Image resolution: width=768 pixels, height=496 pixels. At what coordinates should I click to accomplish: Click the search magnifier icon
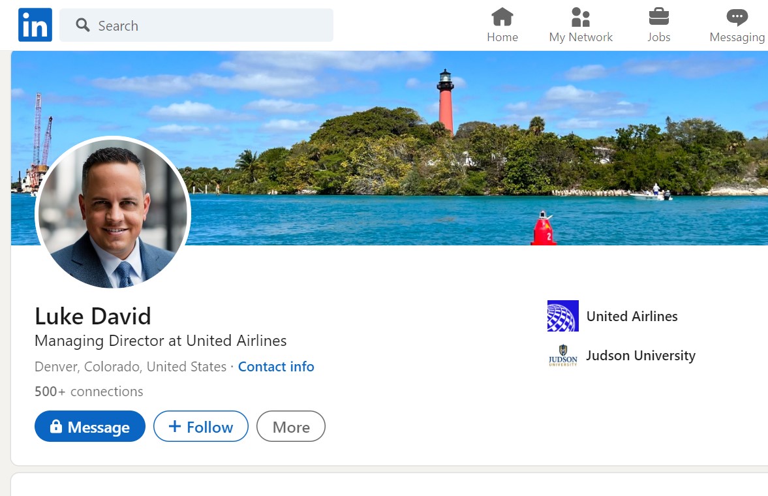click(83, 25)
